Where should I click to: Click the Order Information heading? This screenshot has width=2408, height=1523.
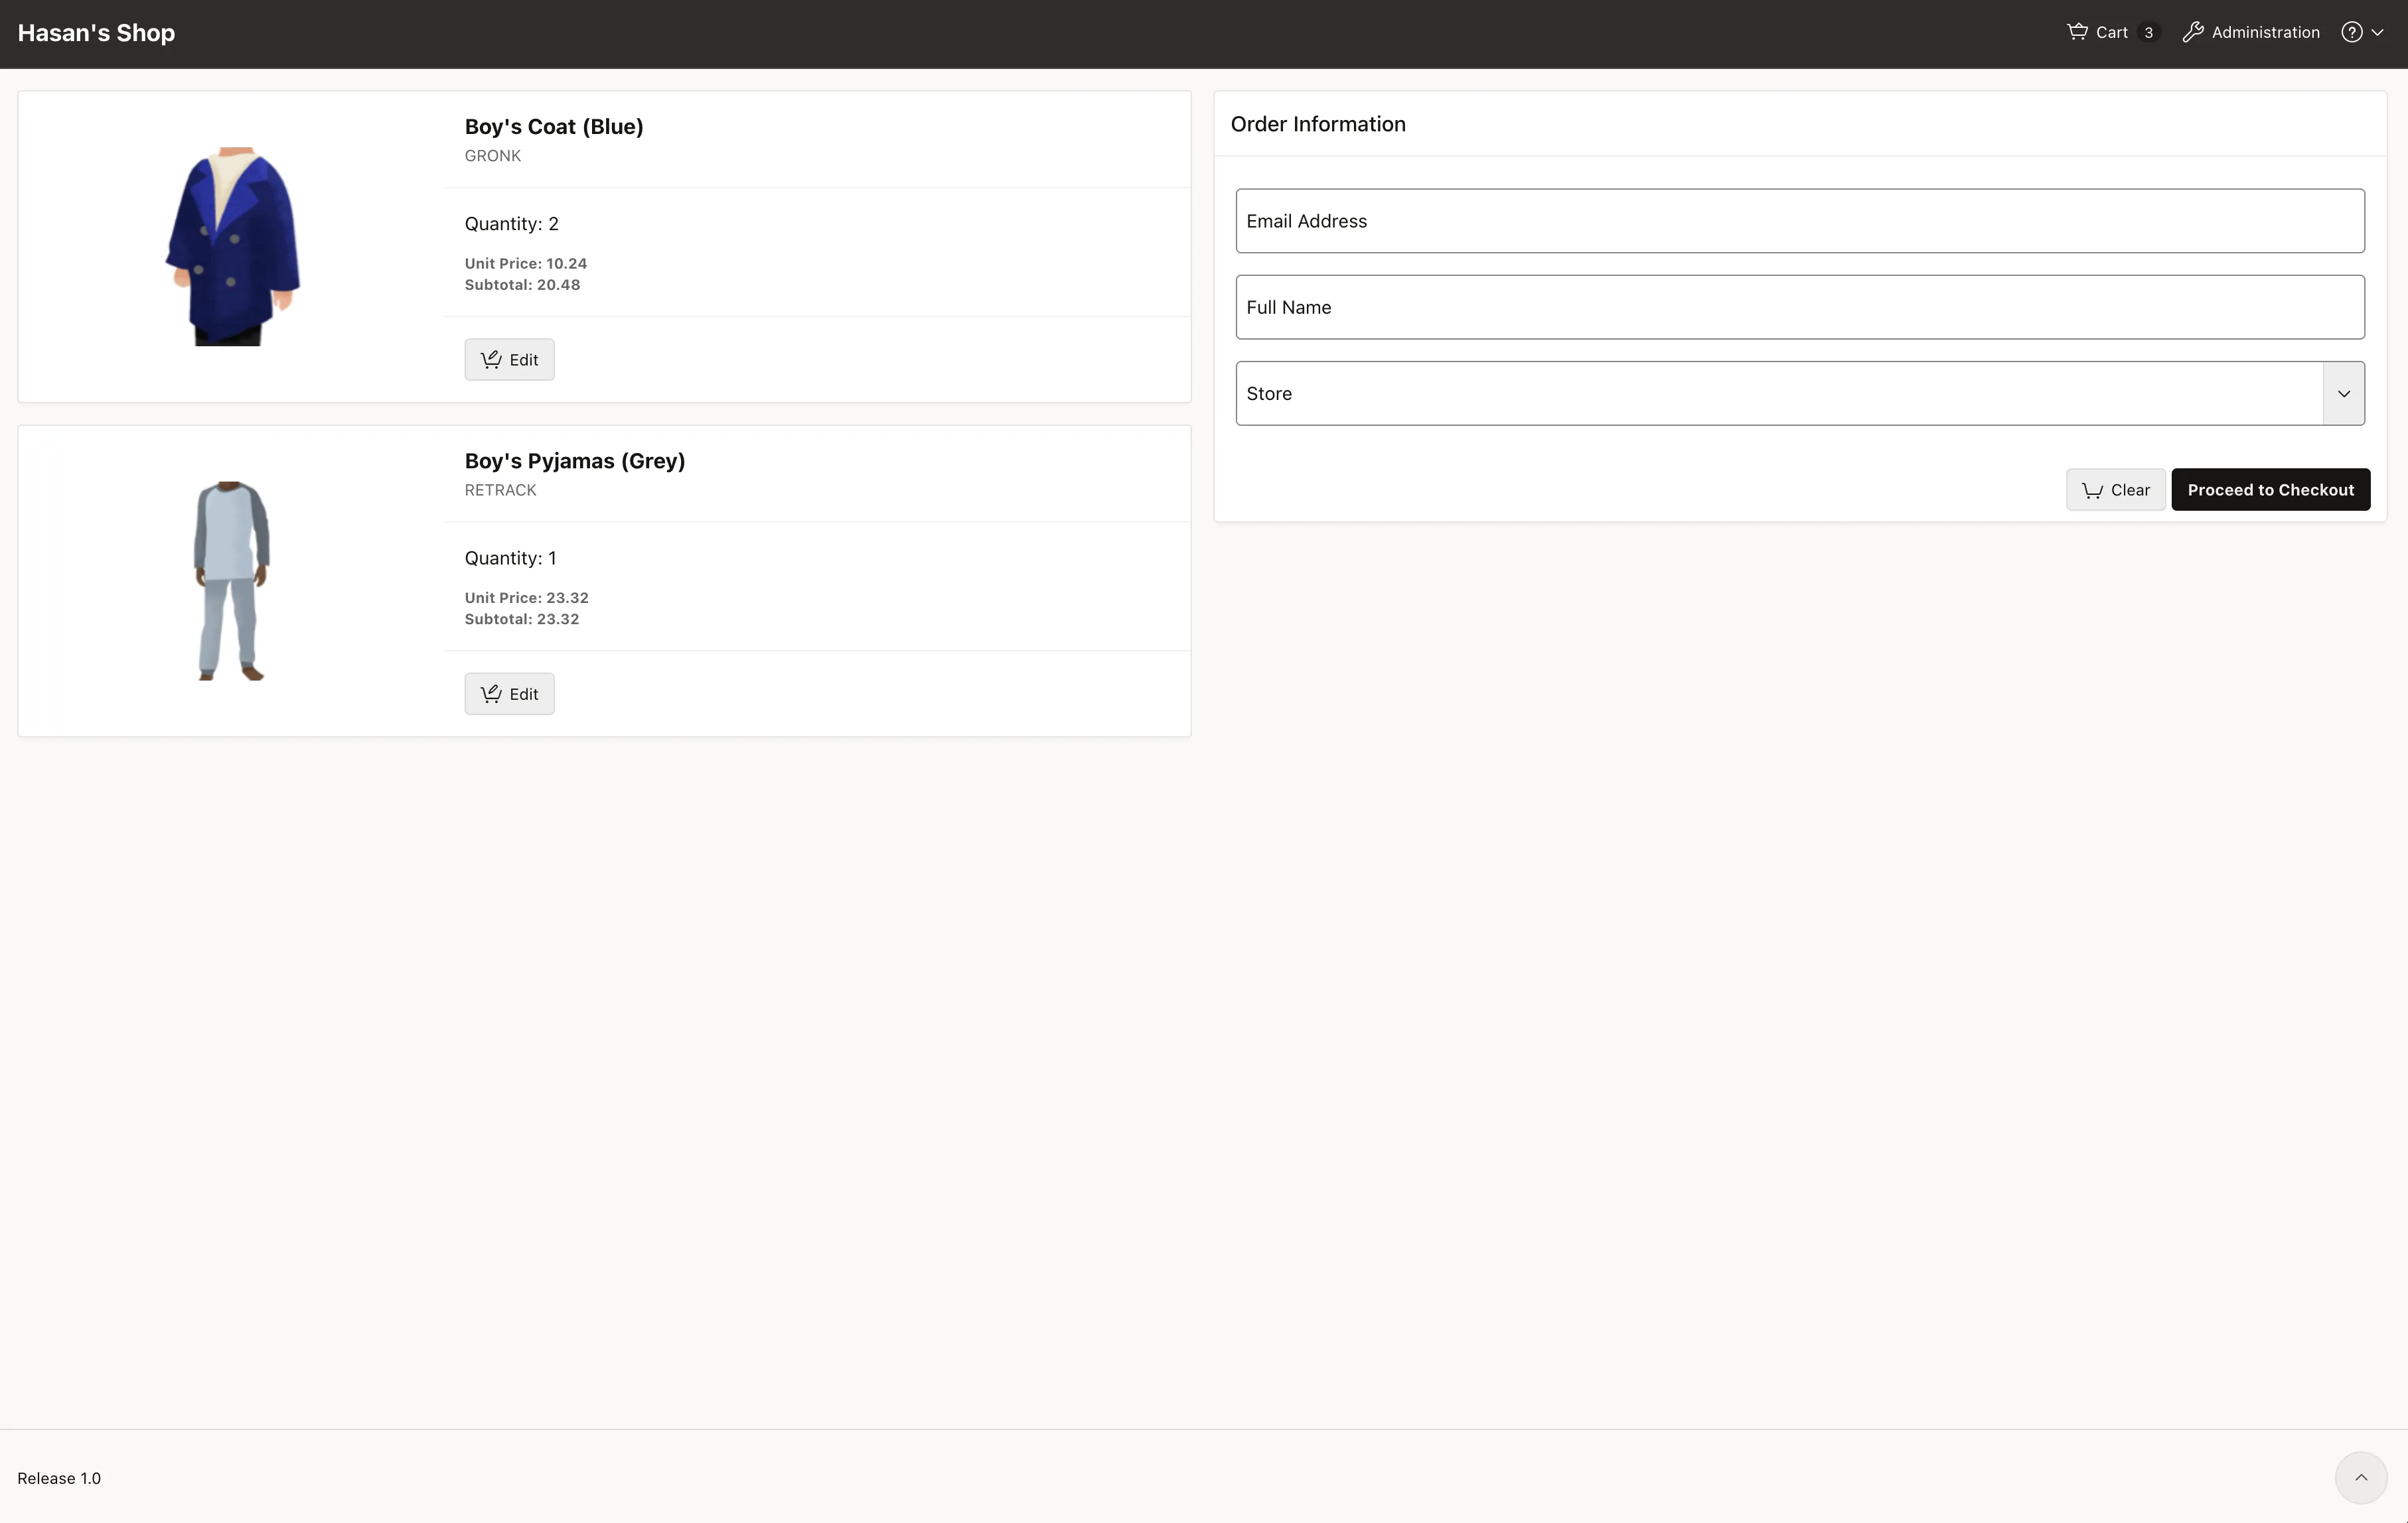pyautogui.click(x=1318, y=124)
